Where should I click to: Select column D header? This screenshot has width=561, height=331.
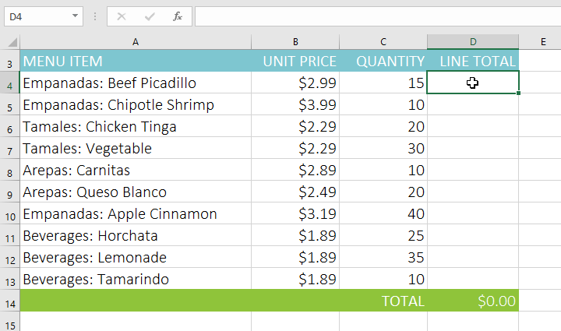pos(472,42)
